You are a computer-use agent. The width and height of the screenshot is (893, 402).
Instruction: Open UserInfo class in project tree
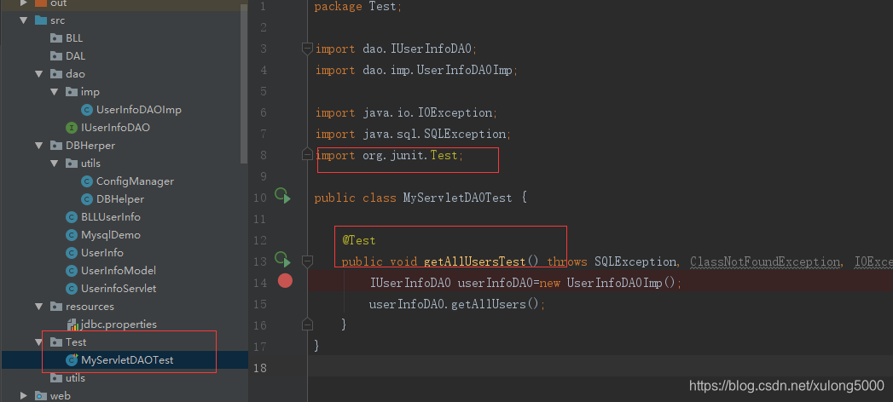102,253
